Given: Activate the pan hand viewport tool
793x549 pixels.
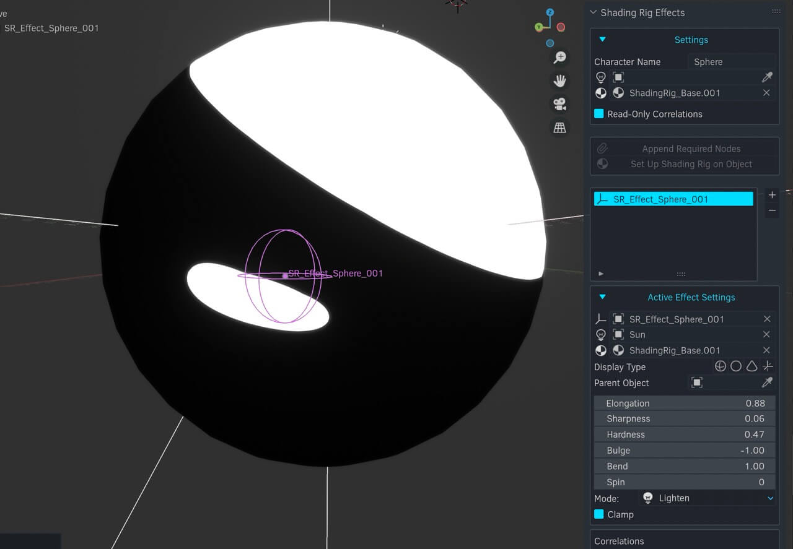Looking at the screenshot, I should pos(560,80).
